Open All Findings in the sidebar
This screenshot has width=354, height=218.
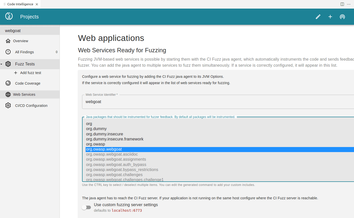pyautogui.click(x=30, y=52)
